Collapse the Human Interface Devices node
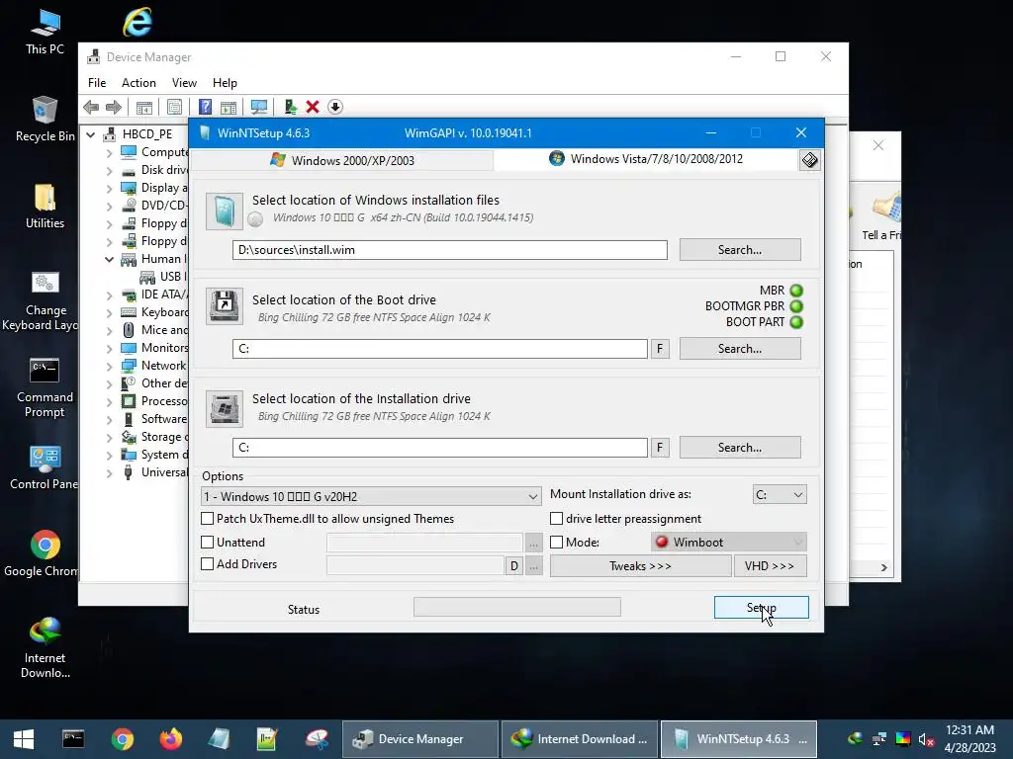Screen dimensions: 1013x759 pyautogui.click(x=109, y=259)
